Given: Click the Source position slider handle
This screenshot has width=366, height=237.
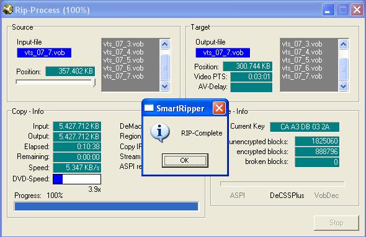Looking at the screenshot, I should tap(94, 82).
